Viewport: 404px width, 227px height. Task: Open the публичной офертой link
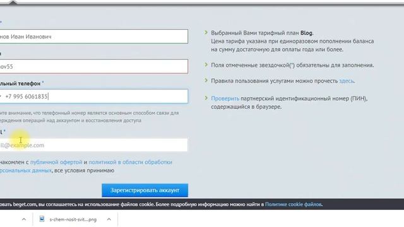point(56,162)
